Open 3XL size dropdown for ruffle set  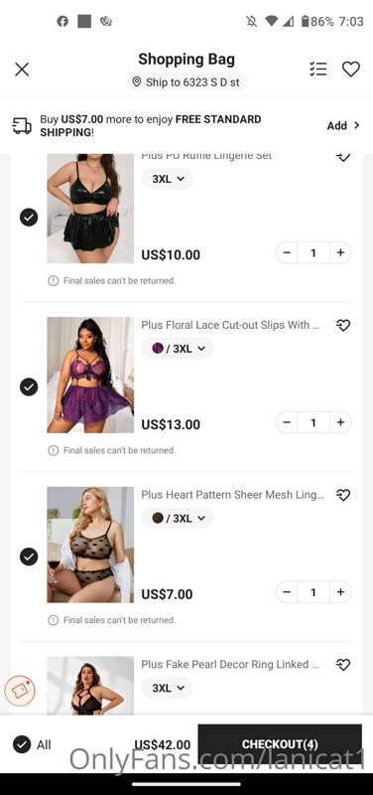tap(167, 179)
